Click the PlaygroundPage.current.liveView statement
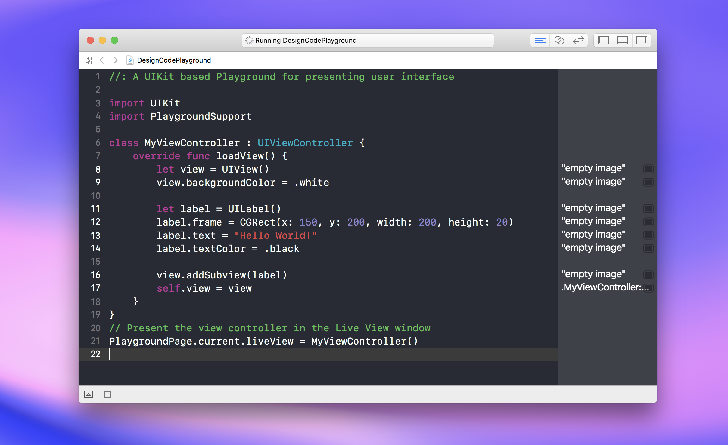This screenshot has width=728, height=445. click(263, 341)
